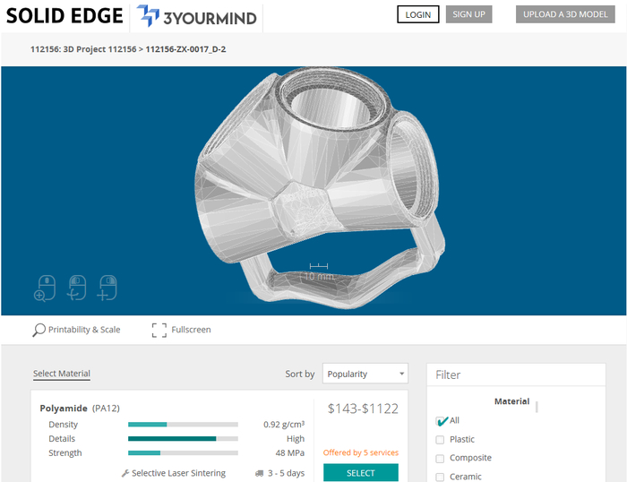Open the Sort by Popularity dropdown
The height and width of the screenshot is (482, 627).
[x=365, y=374]
